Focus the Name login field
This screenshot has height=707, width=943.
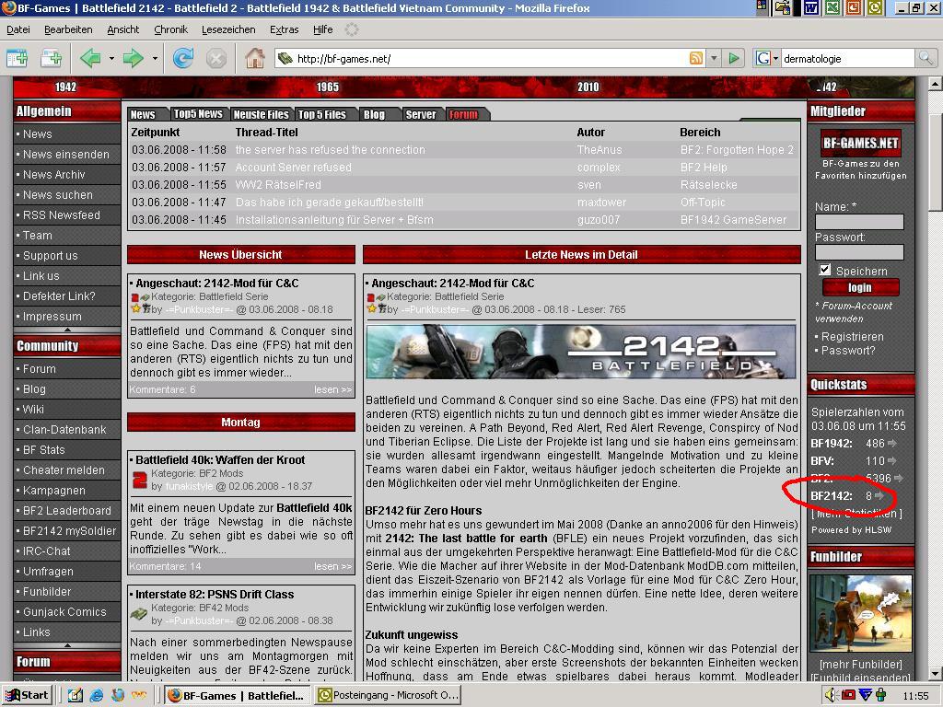click(859, 223)
